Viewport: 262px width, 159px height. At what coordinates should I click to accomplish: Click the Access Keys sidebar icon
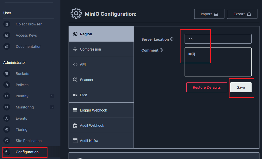(x=7, y=35)
